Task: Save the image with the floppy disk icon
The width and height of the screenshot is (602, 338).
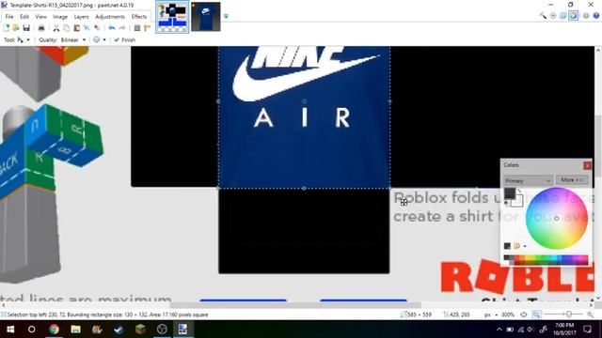Action: tap(26, 28)
